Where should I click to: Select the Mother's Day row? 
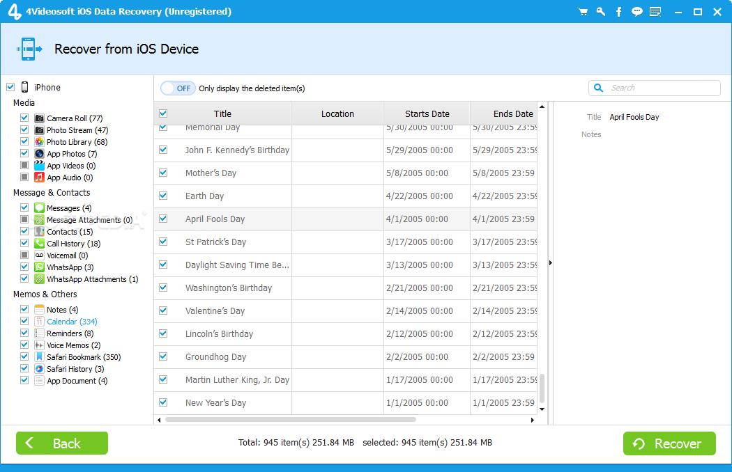pyautogui.click(x=346, y=173)
